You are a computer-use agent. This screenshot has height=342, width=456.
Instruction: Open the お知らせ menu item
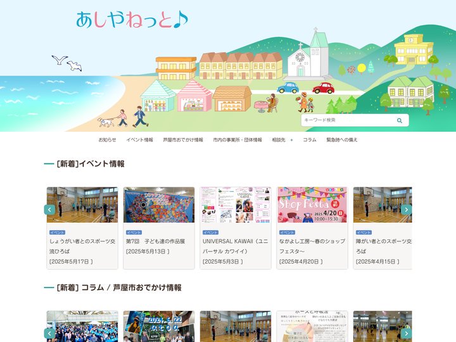pyautogui.click(x=107, y=140)
